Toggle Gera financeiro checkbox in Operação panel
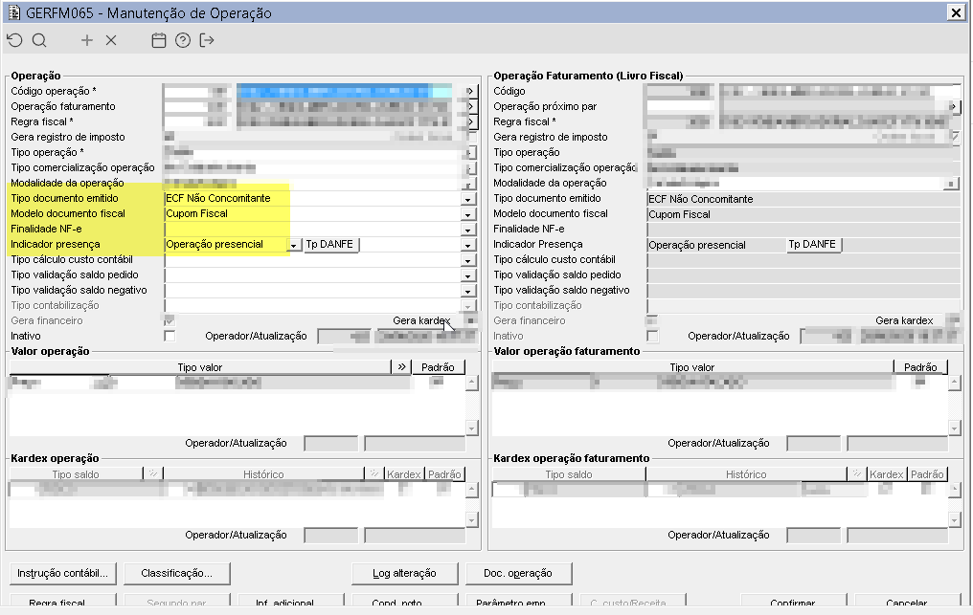This screenshot has height=615, width=973. point(170,320)
